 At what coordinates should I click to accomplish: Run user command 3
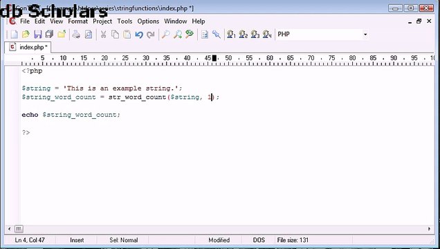[255, 35]
